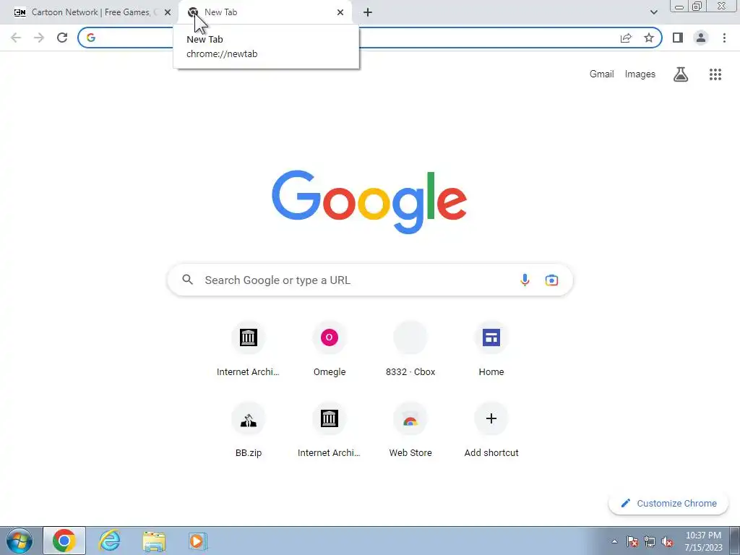This screenshot has height=555, width=740.
Task: Focus the Search Google or type a URL box
Action: tap(370, 280)
